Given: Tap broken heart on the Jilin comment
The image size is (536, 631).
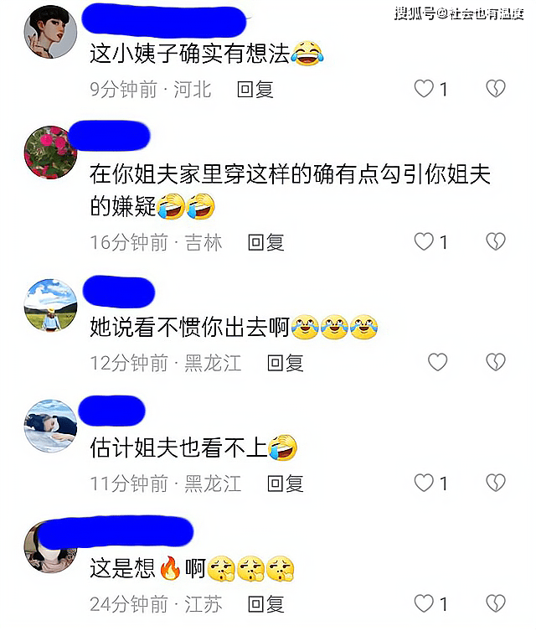Looking at the screenshot, I should pos(496,242).
